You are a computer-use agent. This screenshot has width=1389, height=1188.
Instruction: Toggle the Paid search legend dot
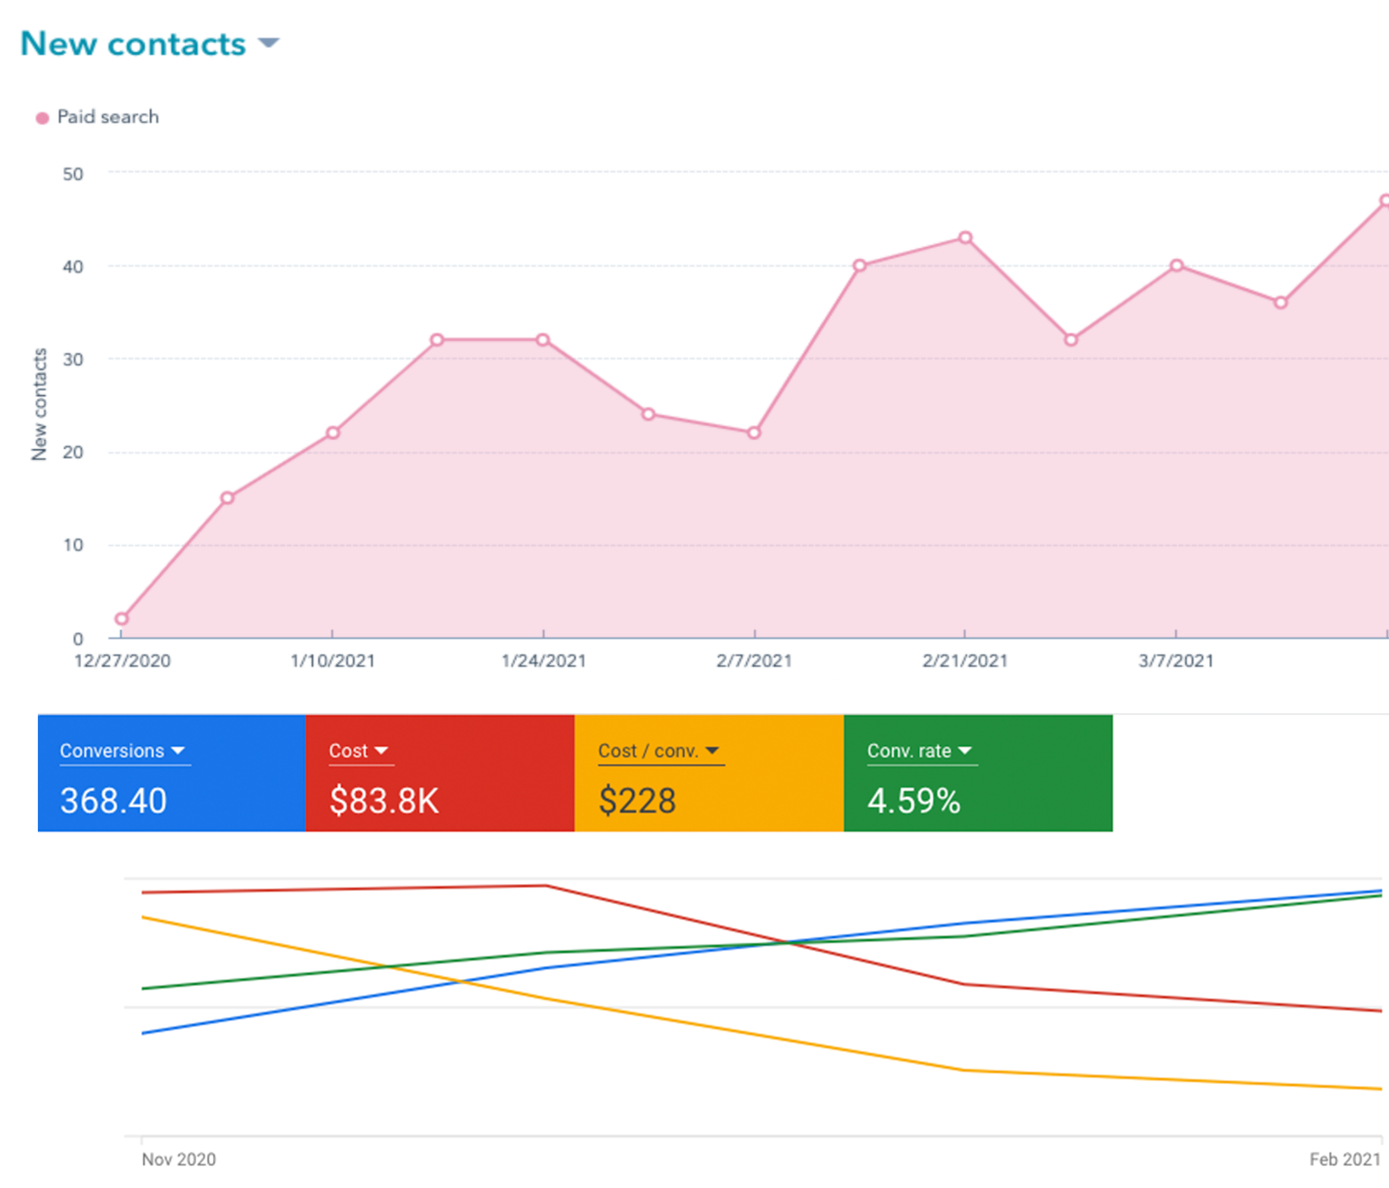click(x=42, y=118)
